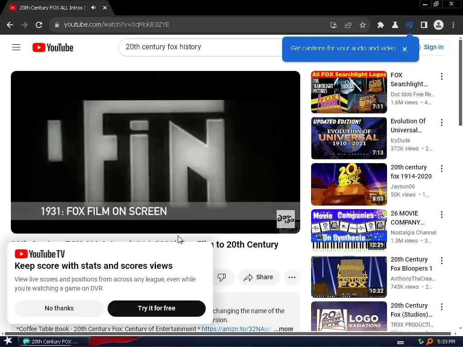Click the orange search icon in system tray
This screenshot has height=347, width=463.
(430, 342)
